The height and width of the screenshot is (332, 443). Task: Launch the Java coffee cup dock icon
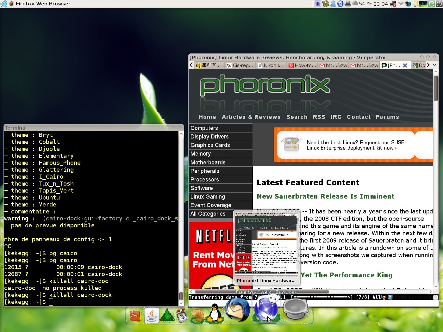point(152,315)
